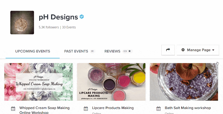Click the share arrow button
The height and width of the screenshot is (114, 223).
(x=168, y=50)
